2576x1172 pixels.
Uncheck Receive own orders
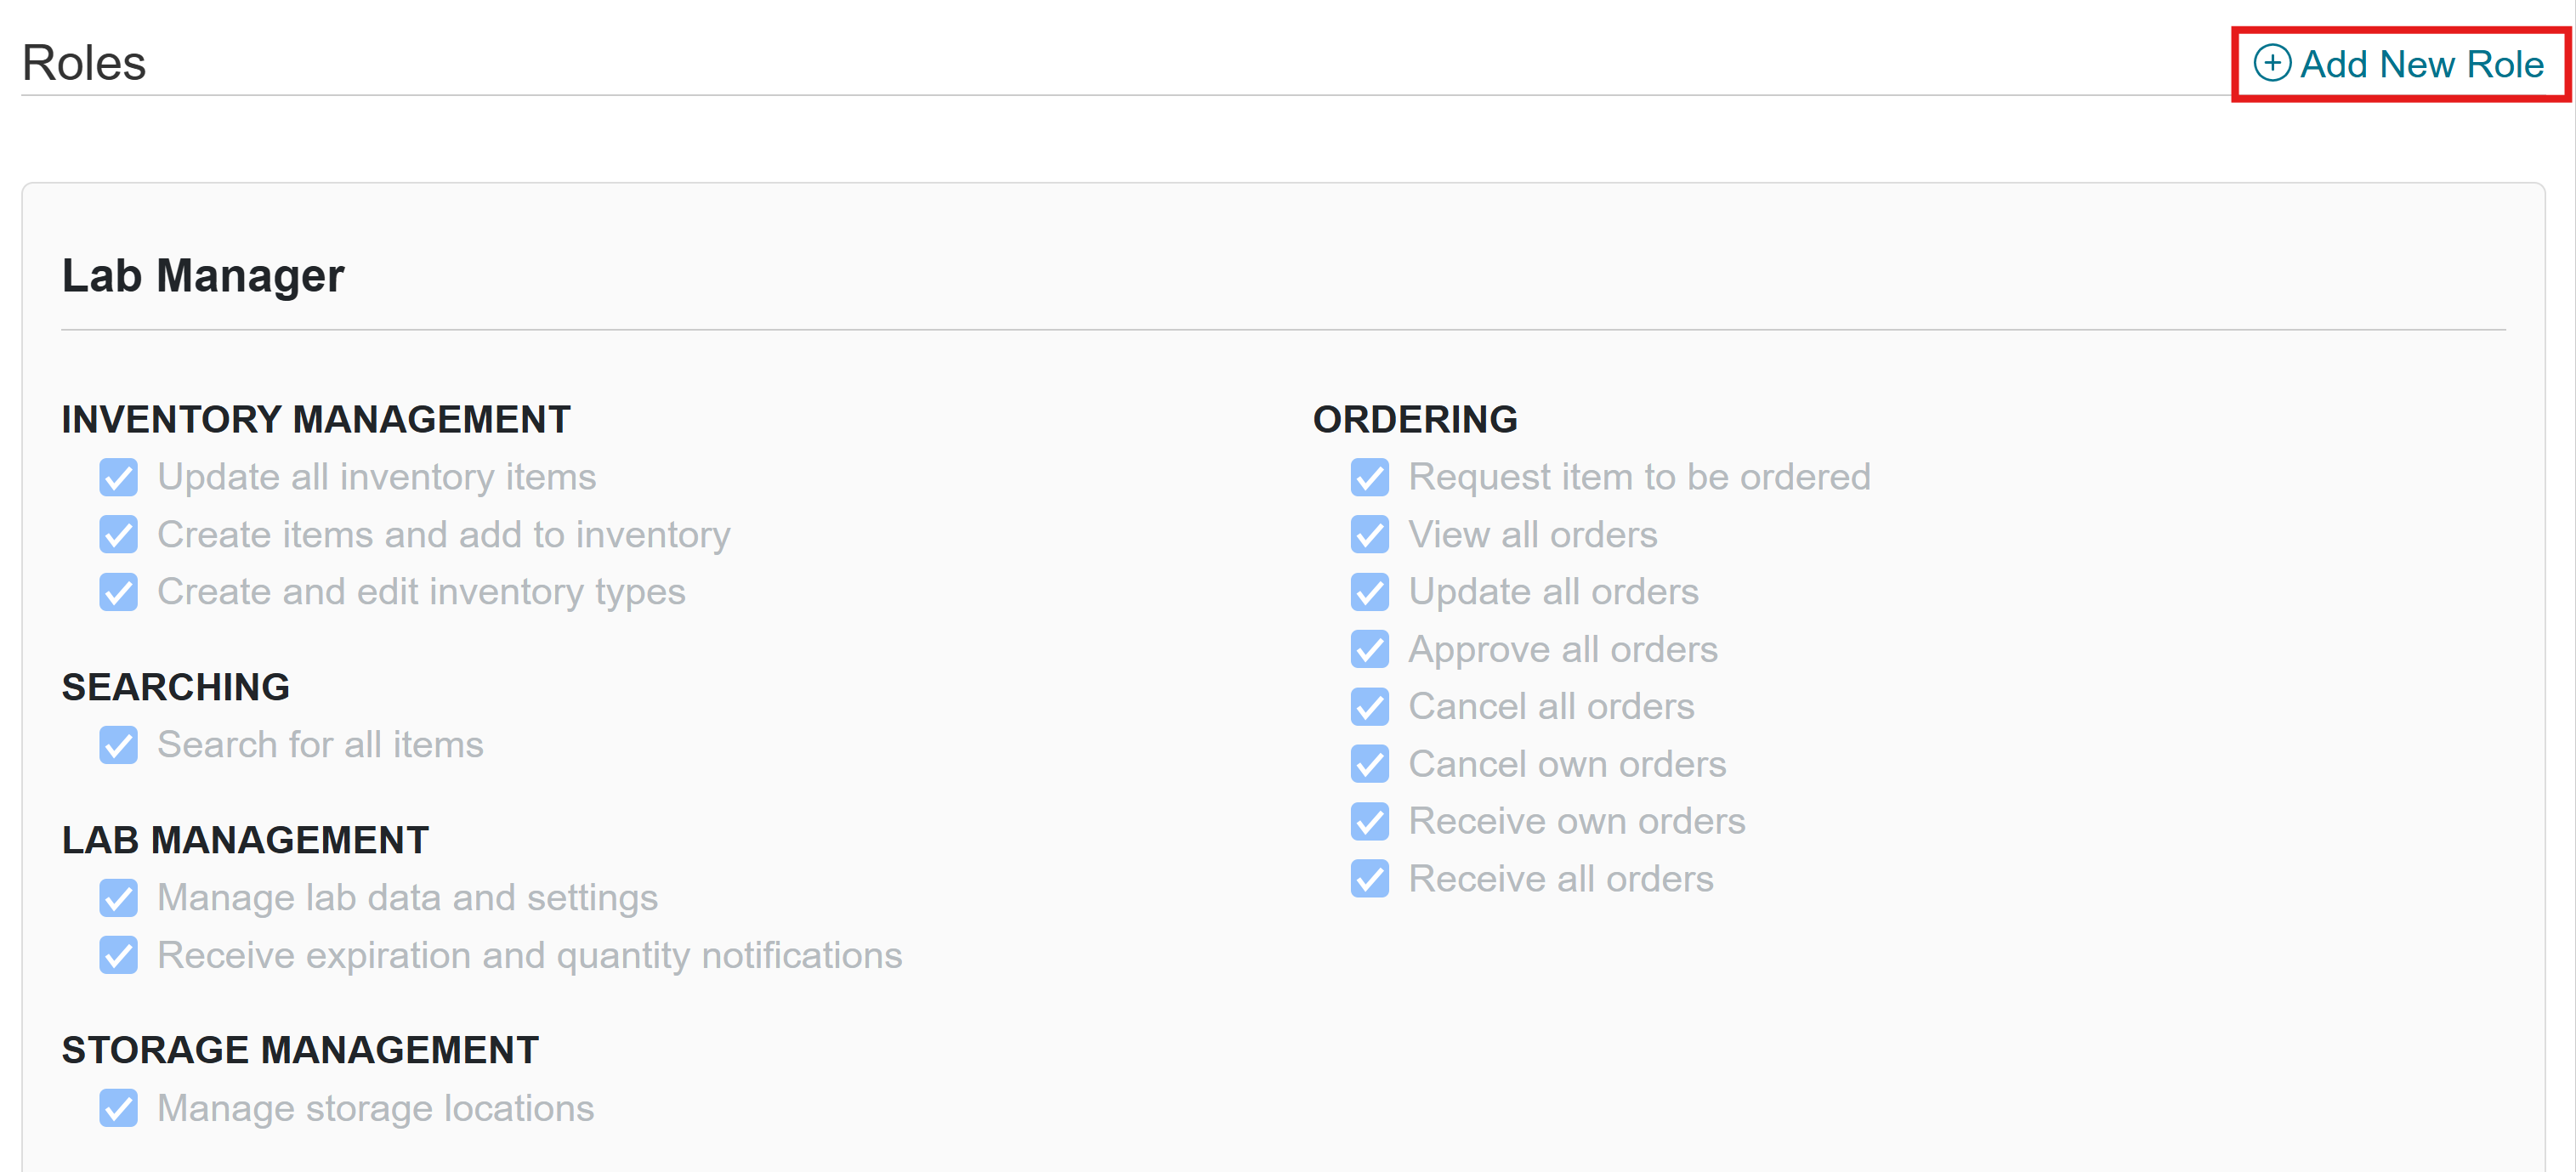pyautogui.click(x=1369, y=821)
